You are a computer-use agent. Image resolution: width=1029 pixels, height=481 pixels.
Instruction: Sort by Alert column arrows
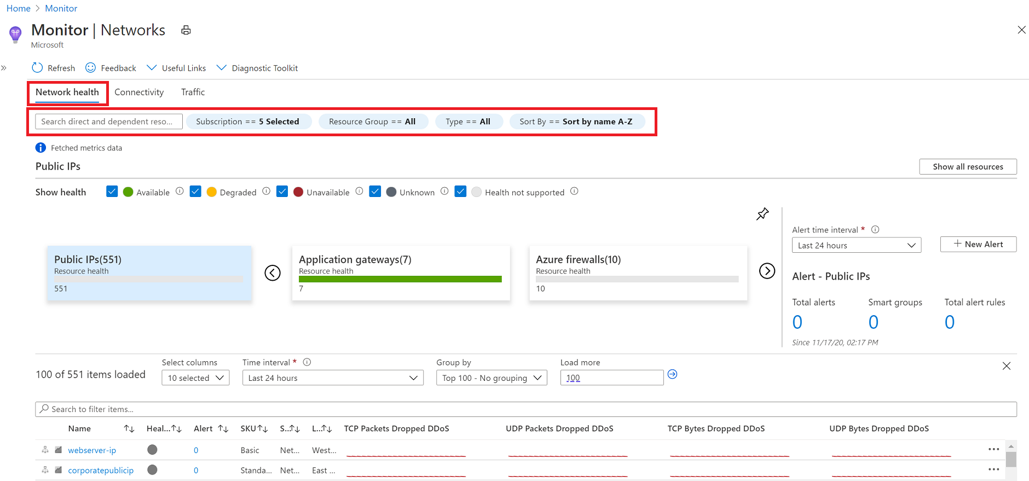[223, 429]
